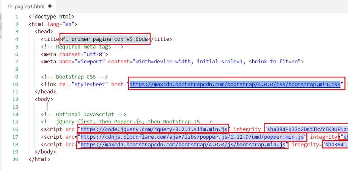This screenshot has height=170, width=348.
Task: Click the sha384-KJ3o2DKtIkvYIK3UEN hash value
Action: point(307,129)
